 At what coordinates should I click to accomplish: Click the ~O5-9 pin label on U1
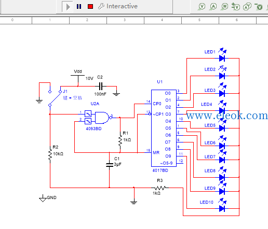(x=166, y=163)
